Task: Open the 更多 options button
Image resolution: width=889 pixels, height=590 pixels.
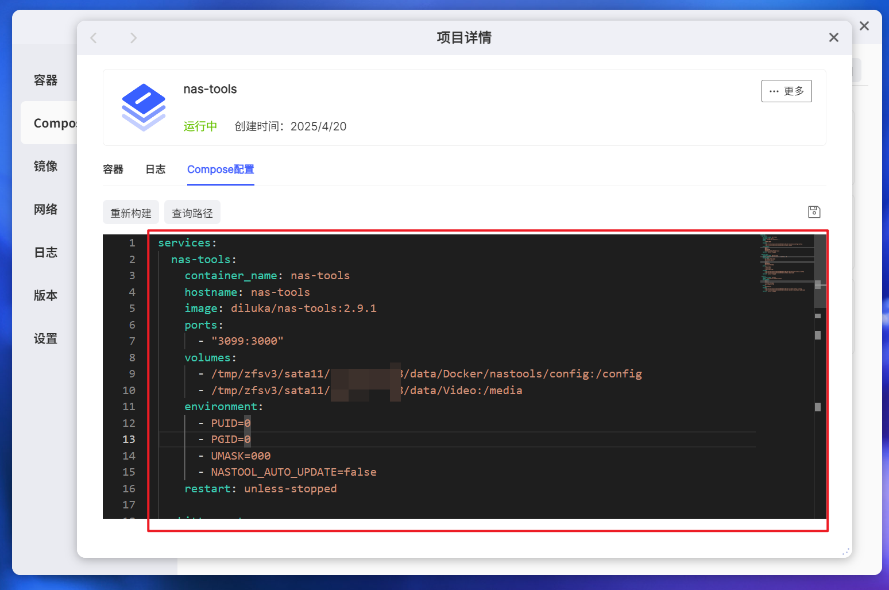Action: [786, 91]
